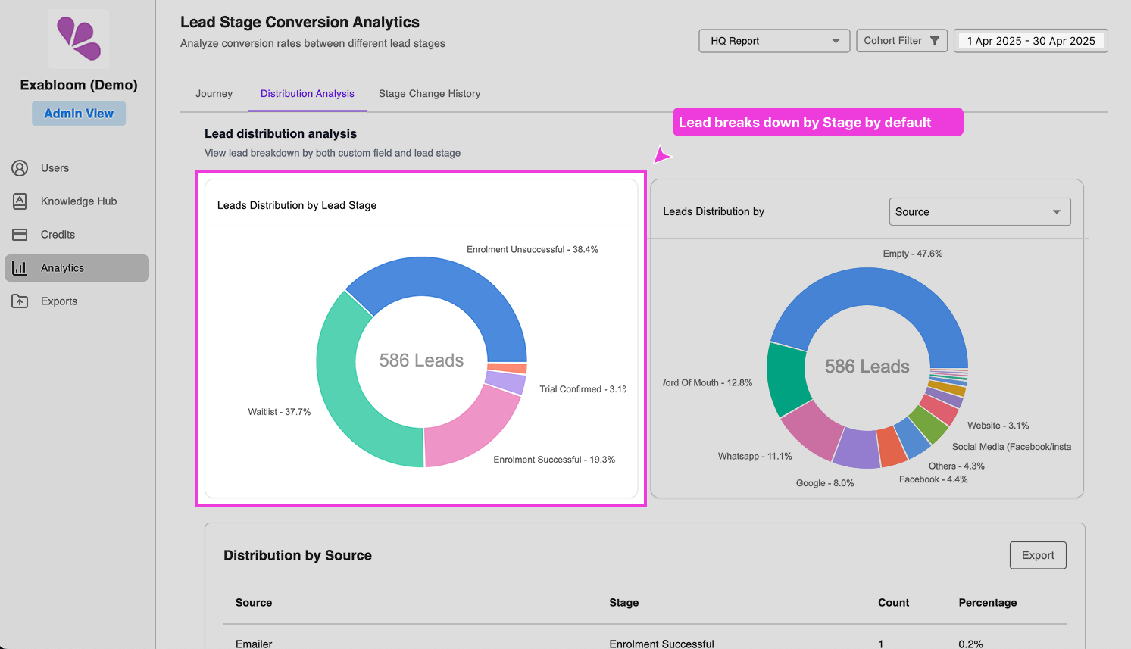Switch to the Journey tab
Screen dimensions: 1131x649
pos(214,93)
